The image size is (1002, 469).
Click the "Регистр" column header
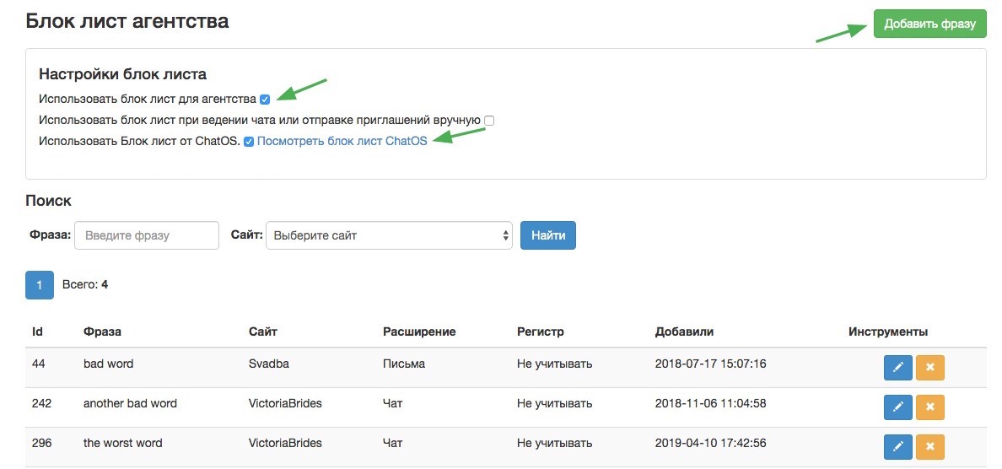tap(541, 332)
